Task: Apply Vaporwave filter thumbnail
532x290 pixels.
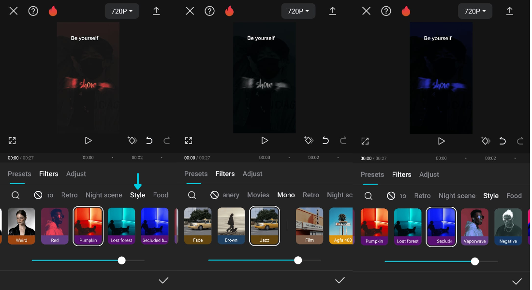Action: point(474,227)
